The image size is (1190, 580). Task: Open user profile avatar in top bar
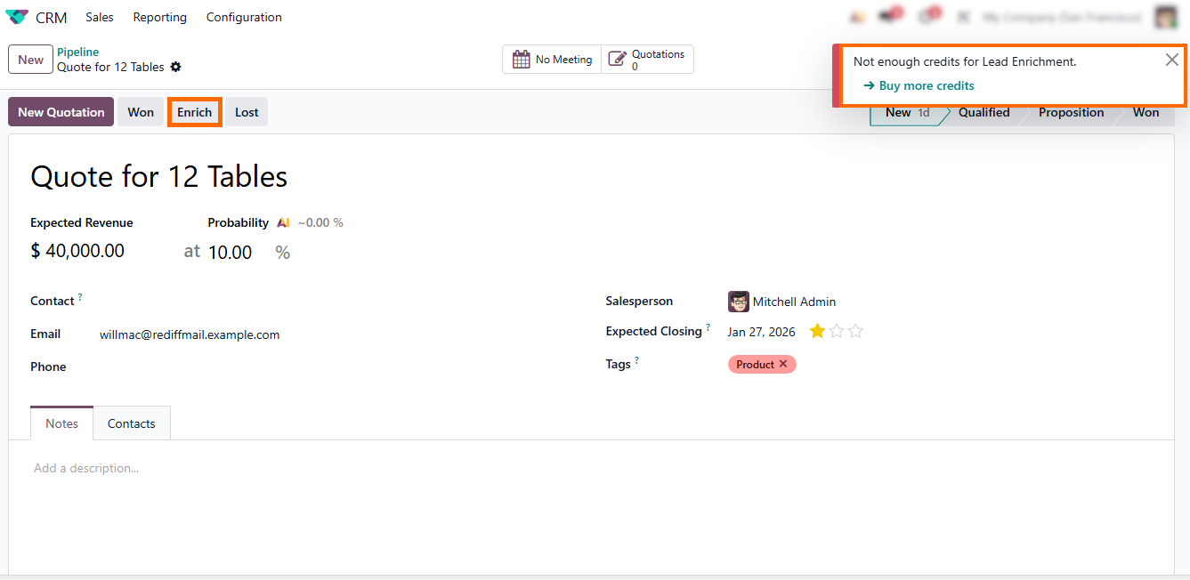1165,17
